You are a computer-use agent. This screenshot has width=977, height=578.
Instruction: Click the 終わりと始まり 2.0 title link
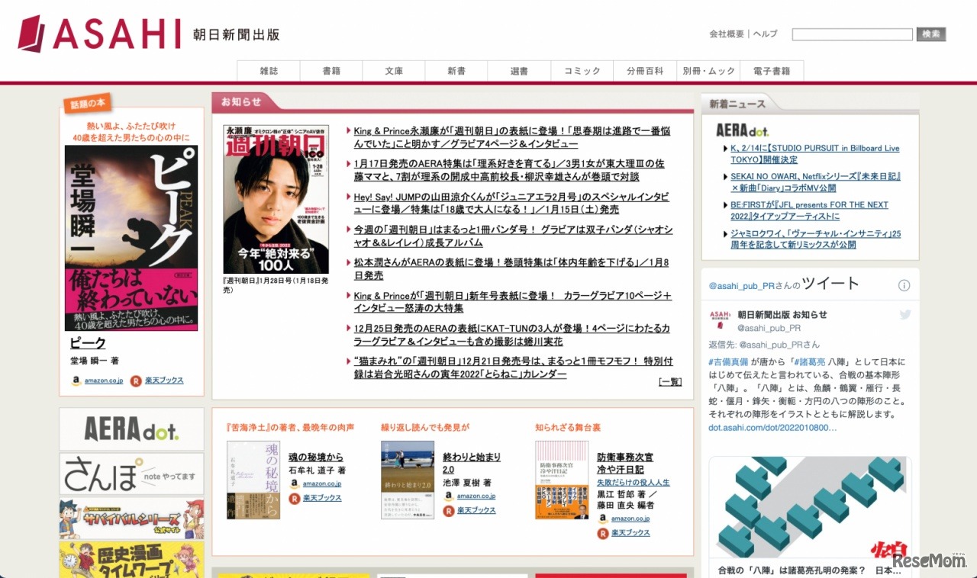[x=472, y=464]
